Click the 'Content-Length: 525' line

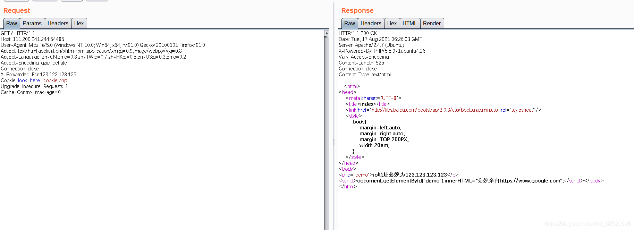(x=361, y=63)
